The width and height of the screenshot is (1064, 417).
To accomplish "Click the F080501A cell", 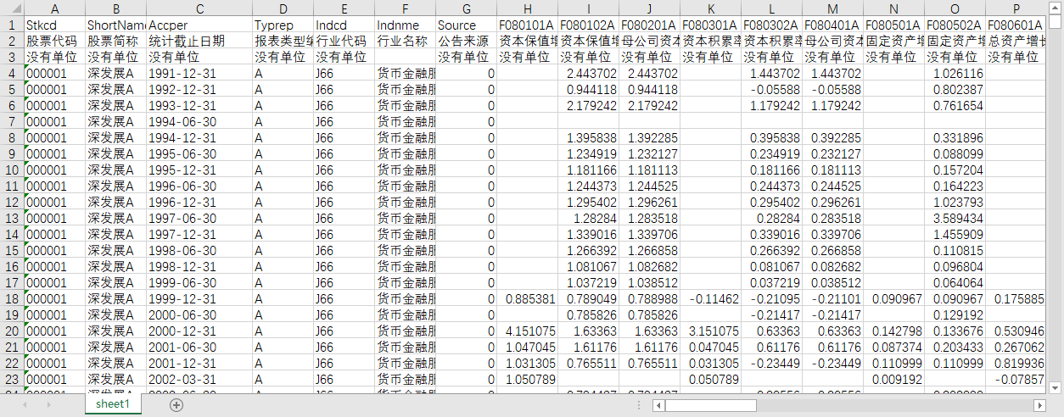I will click(894, 25).
